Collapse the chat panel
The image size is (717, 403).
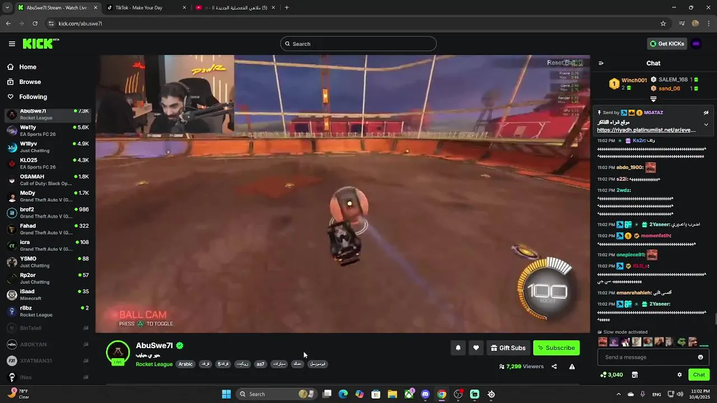(x=601, y=63)
